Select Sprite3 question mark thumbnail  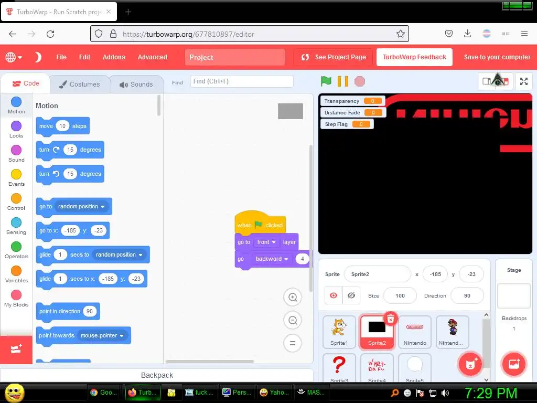pos(339,368)
